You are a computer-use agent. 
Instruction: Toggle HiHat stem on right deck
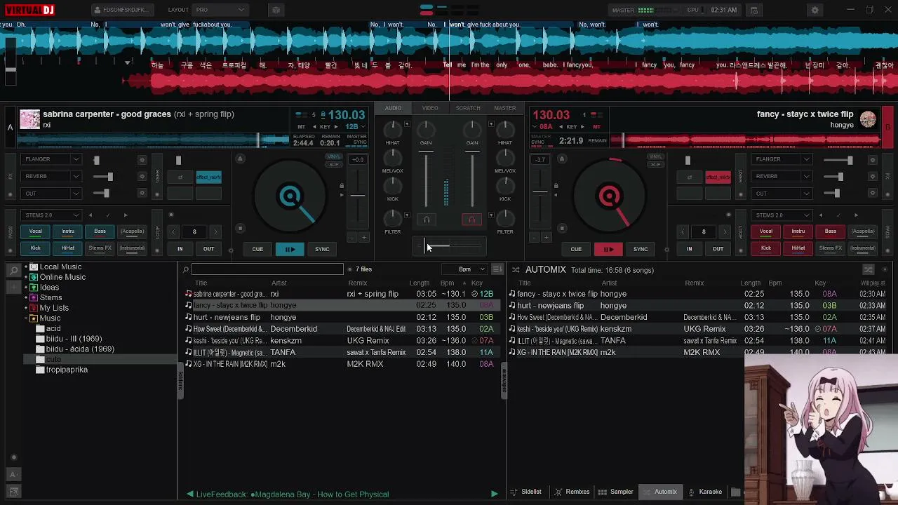click(x=798, y=248)
